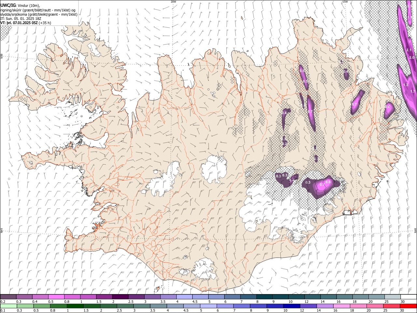Pick the palest green 0.1–0.3 rain scale swatch
Image resolution: width=417 pixels, height=313 pixels.
pyautogui.click(x=8, y=306)
